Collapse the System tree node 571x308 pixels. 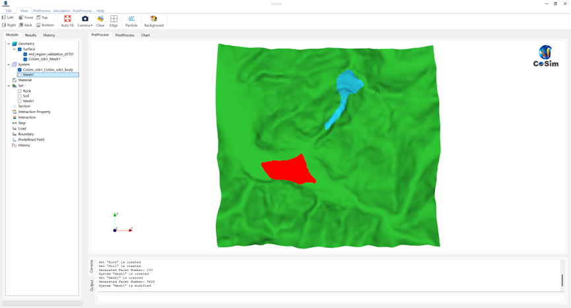point(9,65)
